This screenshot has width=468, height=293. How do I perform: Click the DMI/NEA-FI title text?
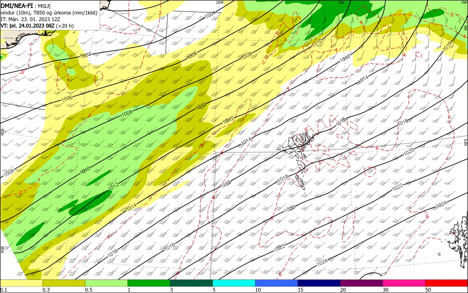[x=17, y=5]
